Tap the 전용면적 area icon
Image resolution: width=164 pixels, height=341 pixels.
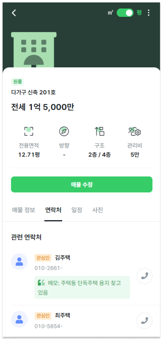click(x=29, y=131)
